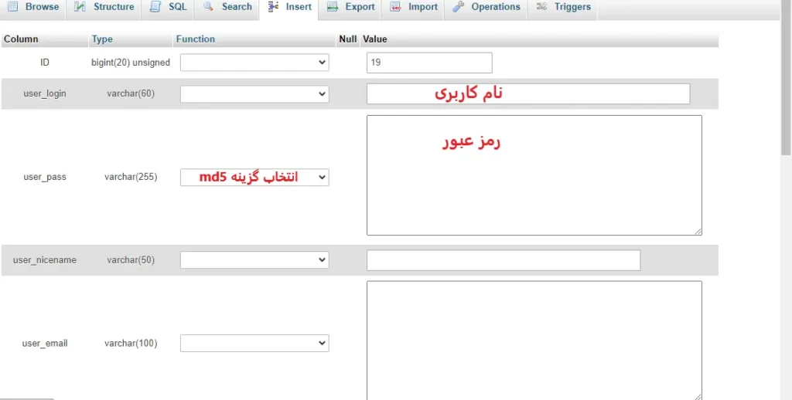Open the Operations tab
Screen dimensions: 792x400
click(486, 7)
